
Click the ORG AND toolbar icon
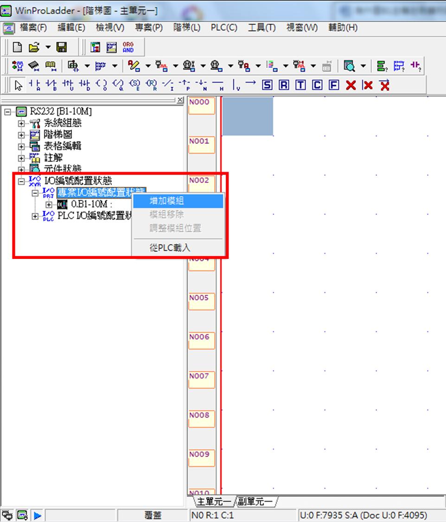click(128, 47)
